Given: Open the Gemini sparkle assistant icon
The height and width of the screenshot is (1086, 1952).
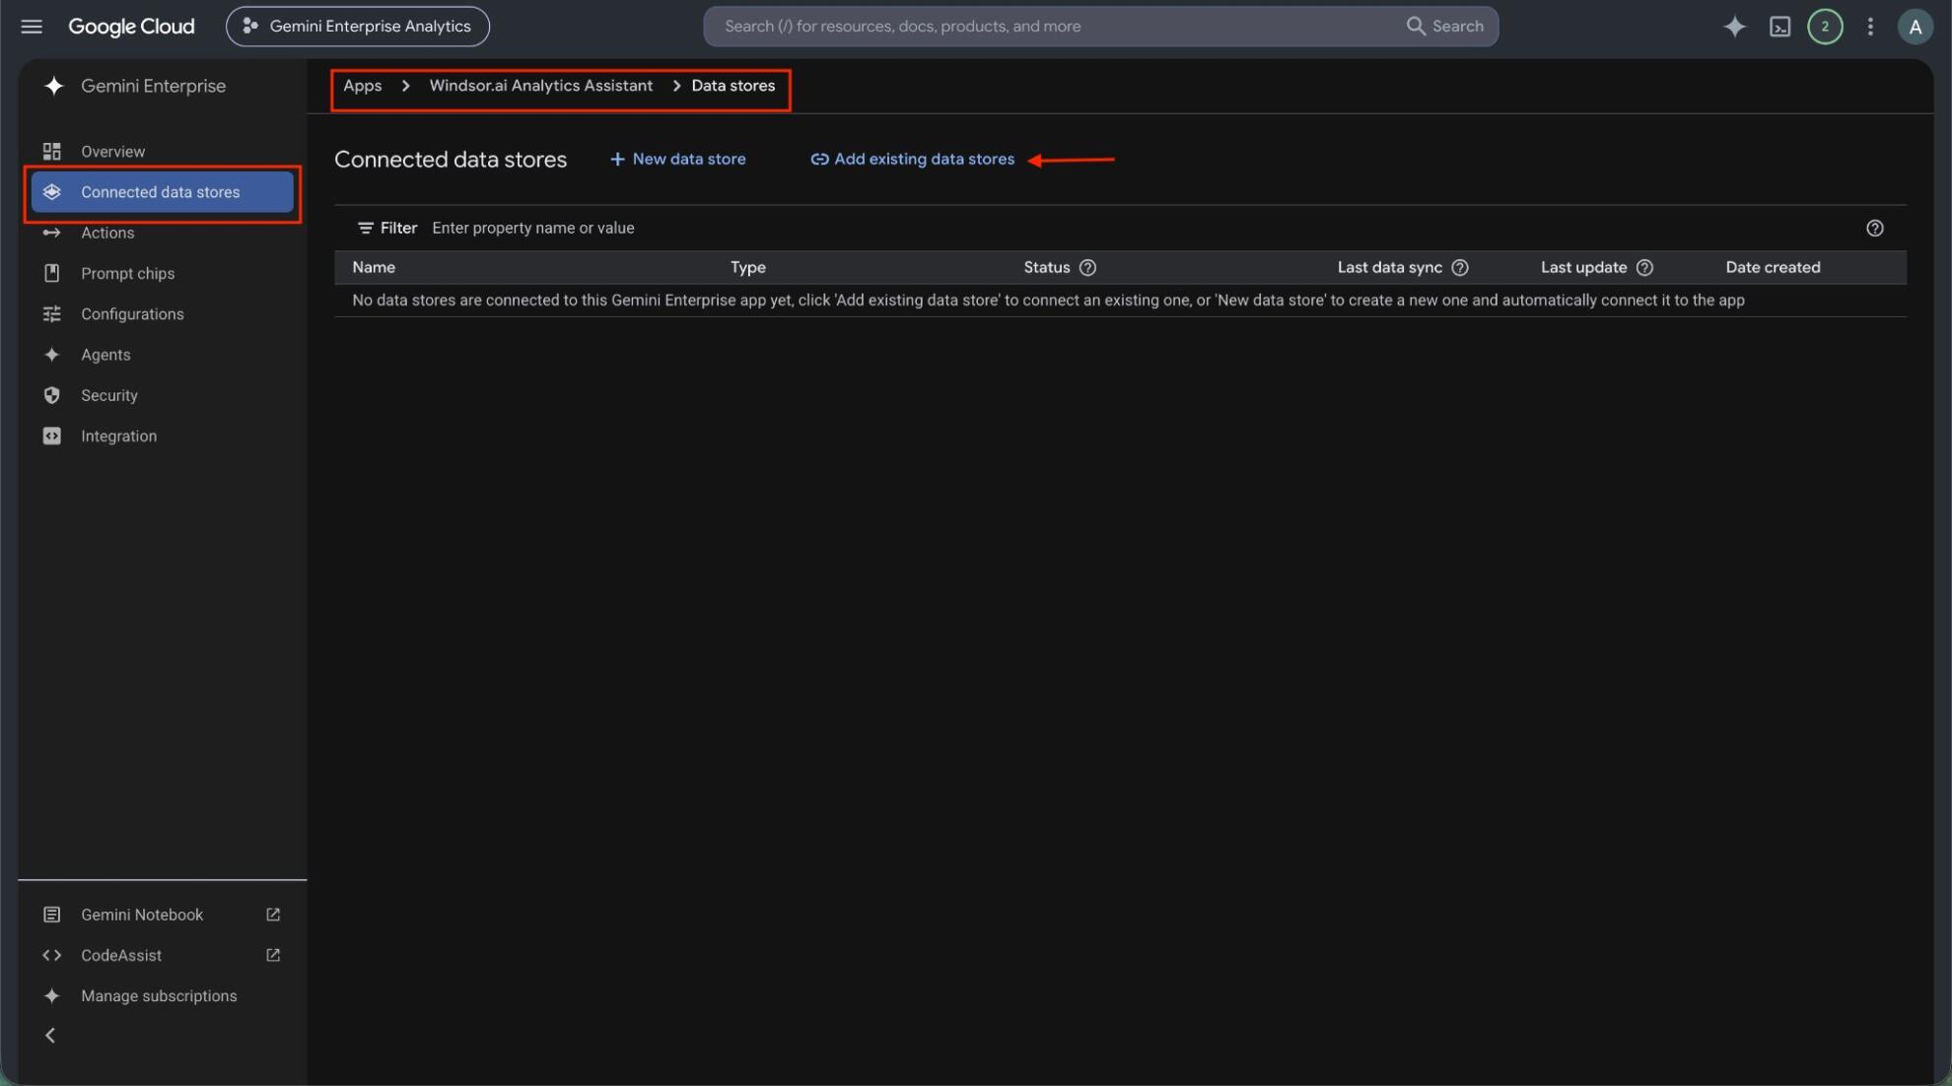Looking at the screenshot, I should pyautogui.click(x=1734, y=27).
